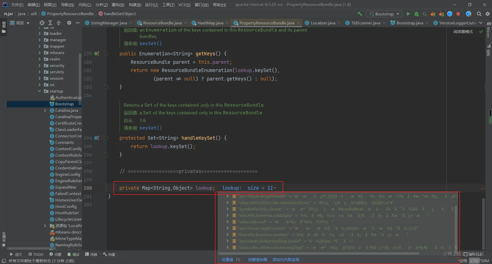Switch to the Bootstrap.java tab
This screenshot has width=492, height=264.
point(410,23)
